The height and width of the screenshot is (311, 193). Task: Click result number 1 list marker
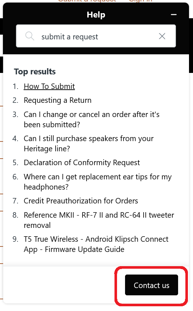(x=15, y=86)
